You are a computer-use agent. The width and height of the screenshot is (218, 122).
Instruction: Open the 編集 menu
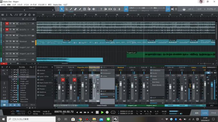[9, 5]
